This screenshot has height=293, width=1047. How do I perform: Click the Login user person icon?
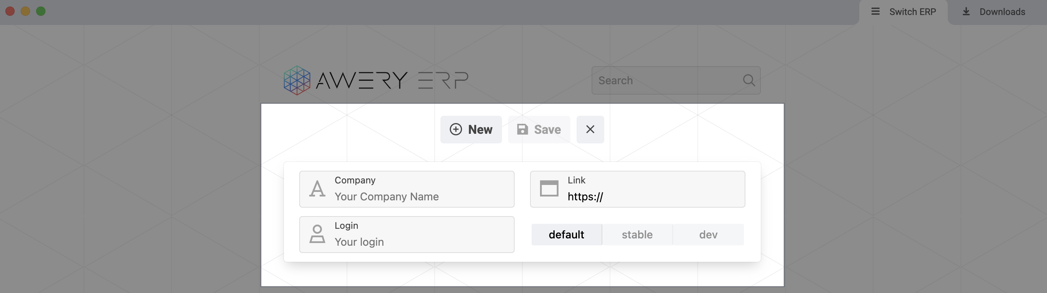point(317,234)
